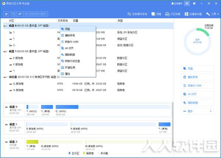Click the execute pending operations button

[x=35, y=14]
